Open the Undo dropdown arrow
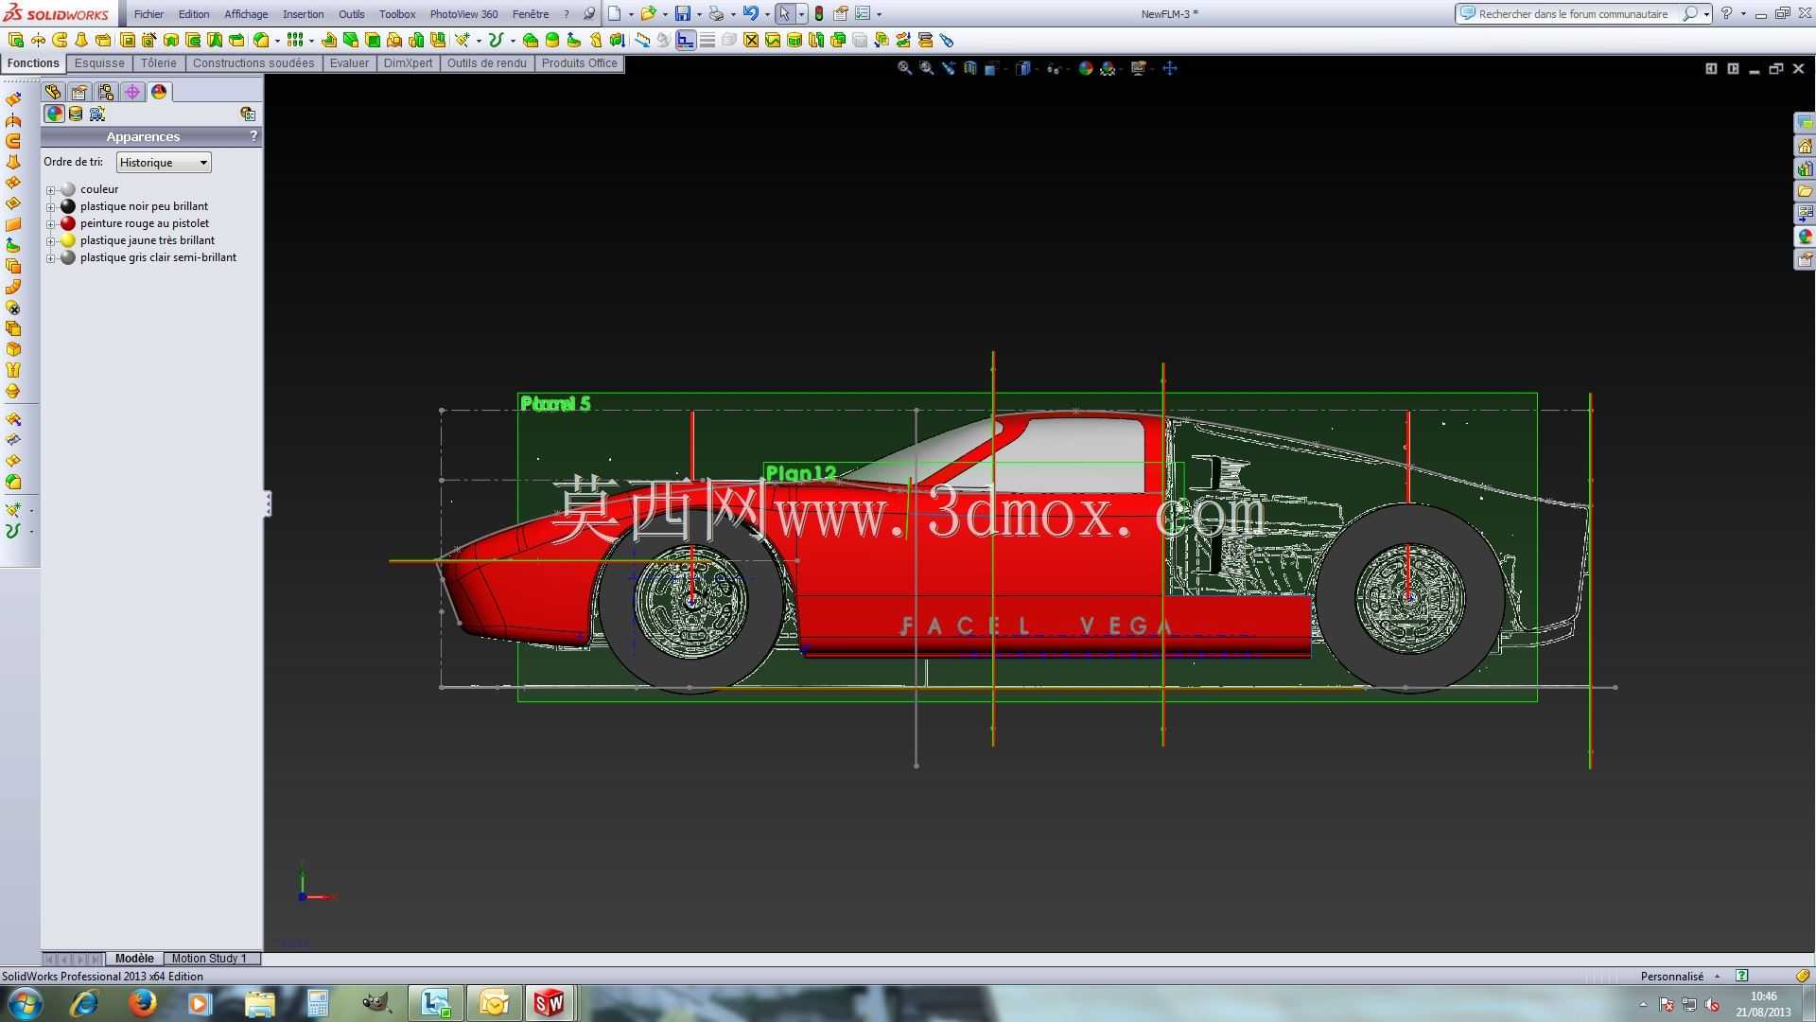Viewport: 1816px width, 1022px height. tap(767, 14)
